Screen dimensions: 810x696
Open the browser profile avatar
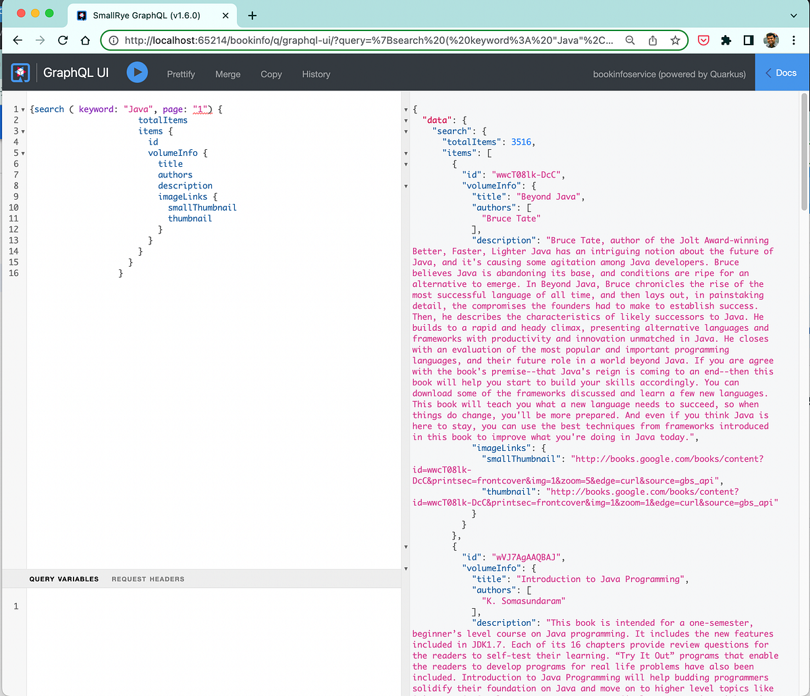pyautogui.click(x=771, y=41)
